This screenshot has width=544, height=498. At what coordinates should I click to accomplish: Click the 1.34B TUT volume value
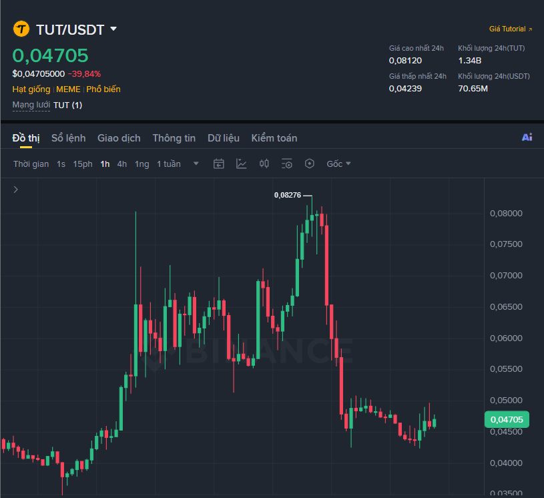click(470, 61)
